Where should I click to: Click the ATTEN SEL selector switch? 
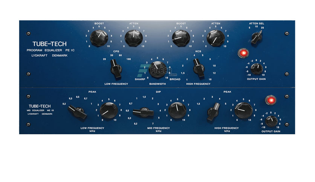257,37
